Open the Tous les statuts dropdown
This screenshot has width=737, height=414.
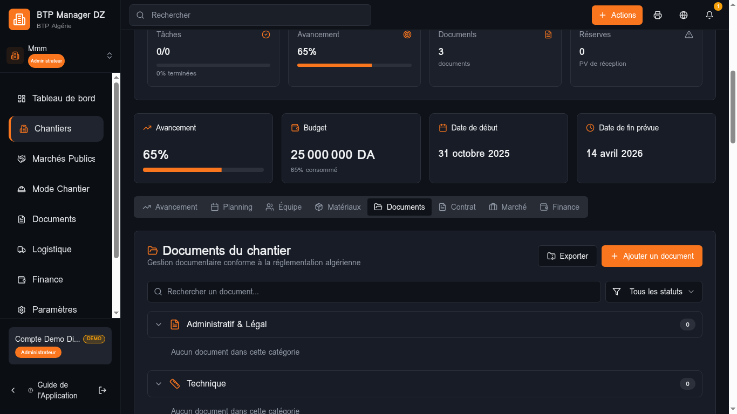(654, 292)
